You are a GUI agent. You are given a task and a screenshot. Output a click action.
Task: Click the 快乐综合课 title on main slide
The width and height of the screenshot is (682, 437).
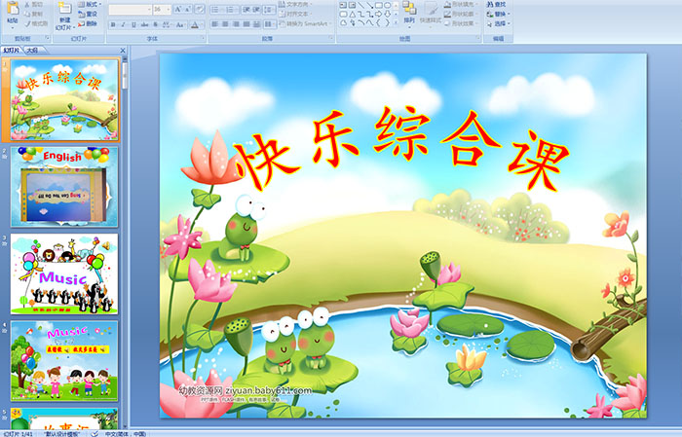click(402, 148)
